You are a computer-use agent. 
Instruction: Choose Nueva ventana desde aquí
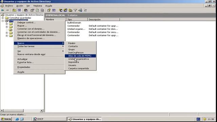(39, 54)
